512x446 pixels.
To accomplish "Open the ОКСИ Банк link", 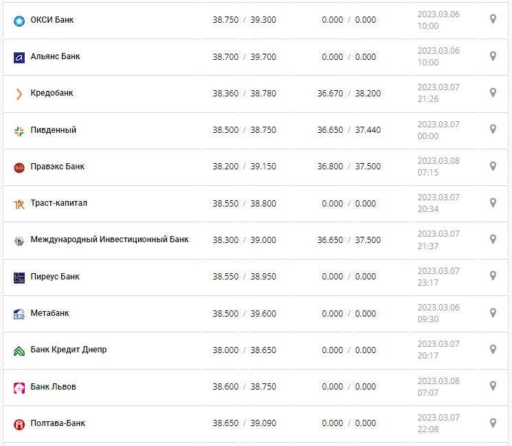I will point(52,20).
